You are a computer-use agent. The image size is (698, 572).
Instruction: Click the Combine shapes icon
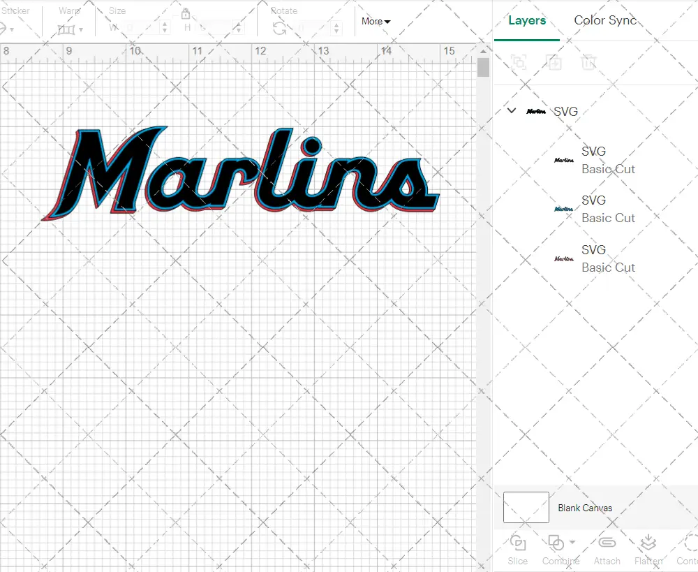556,543
